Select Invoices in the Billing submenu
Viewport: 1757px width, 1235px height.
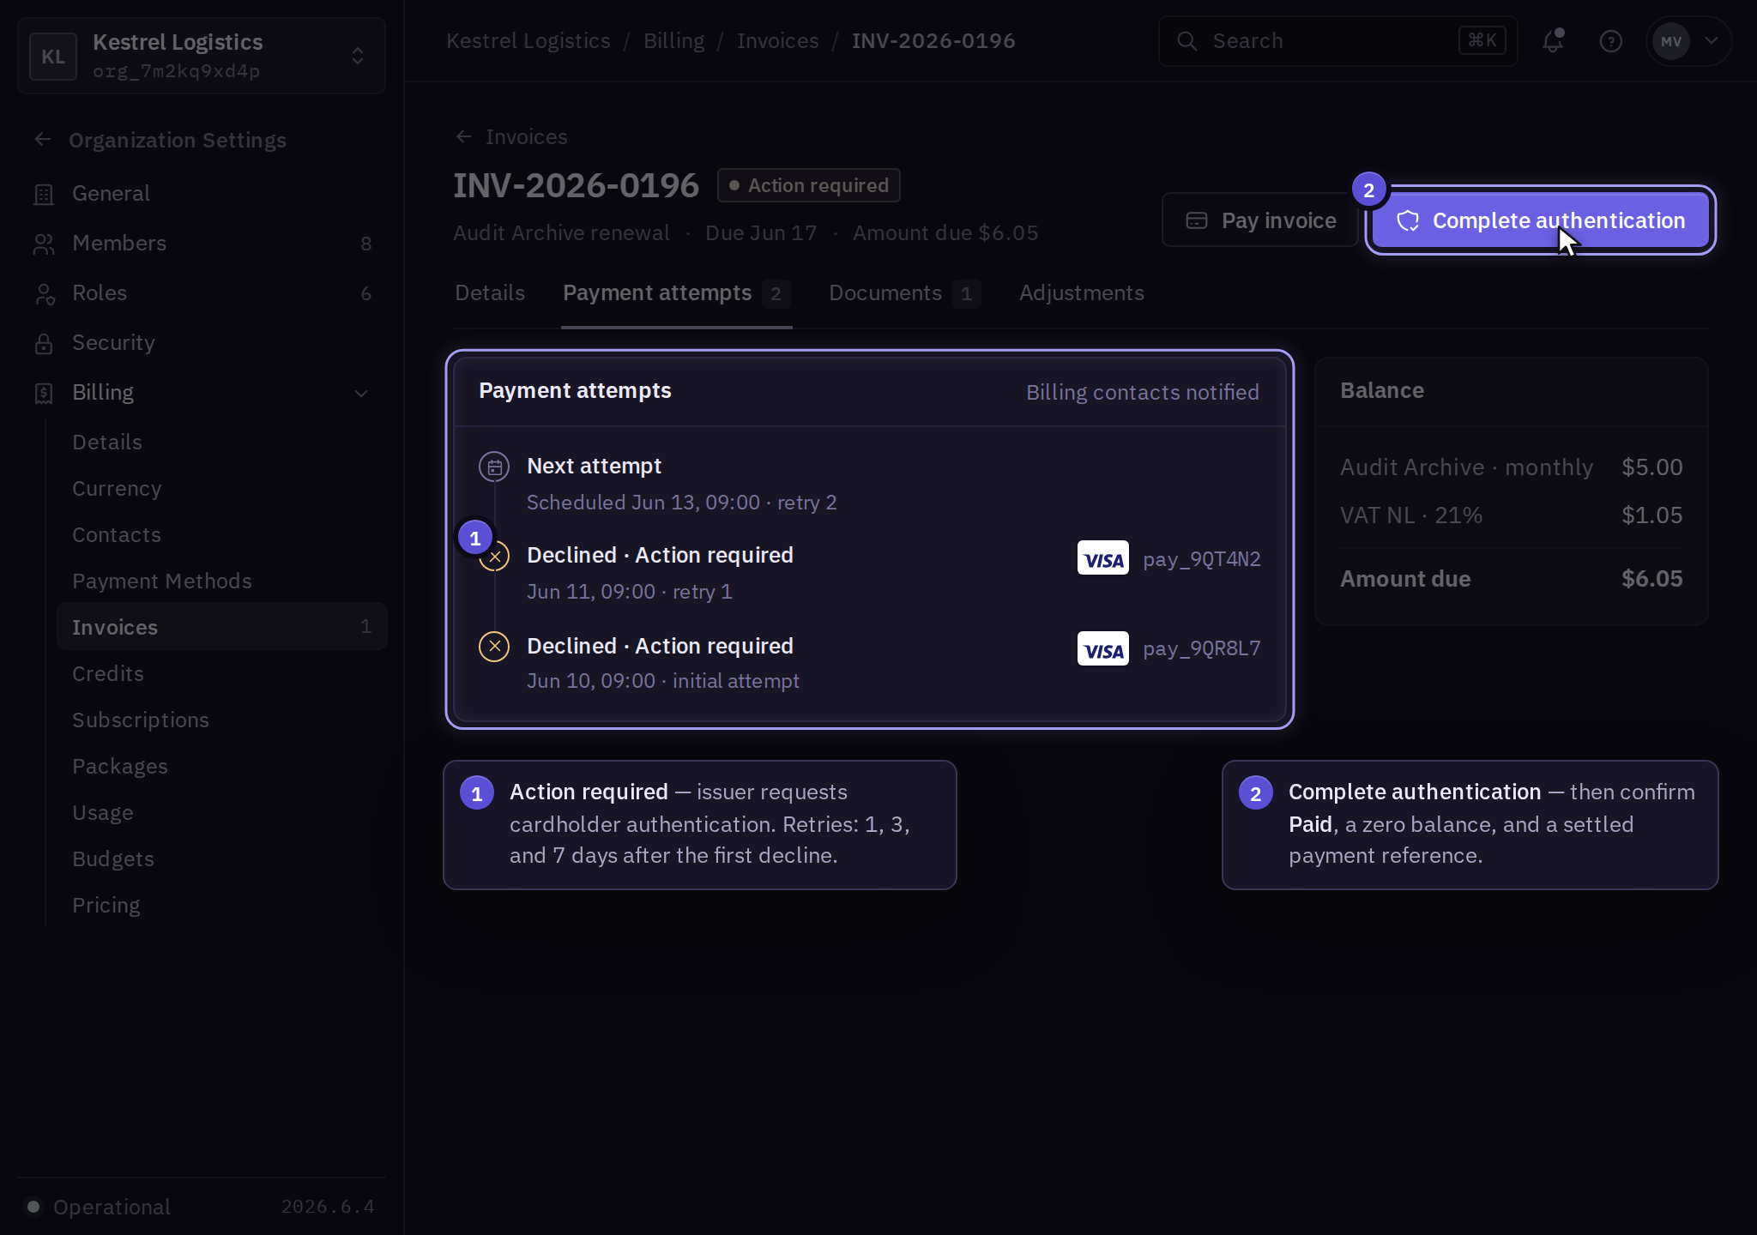[x=221, y=627]
